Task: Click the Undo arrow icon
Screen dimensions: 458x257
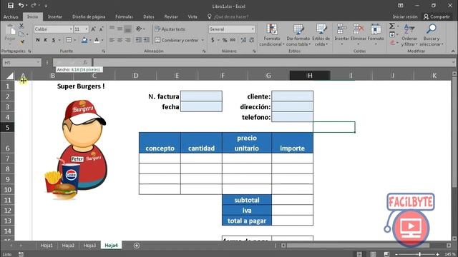Action: tap(21, 6)
